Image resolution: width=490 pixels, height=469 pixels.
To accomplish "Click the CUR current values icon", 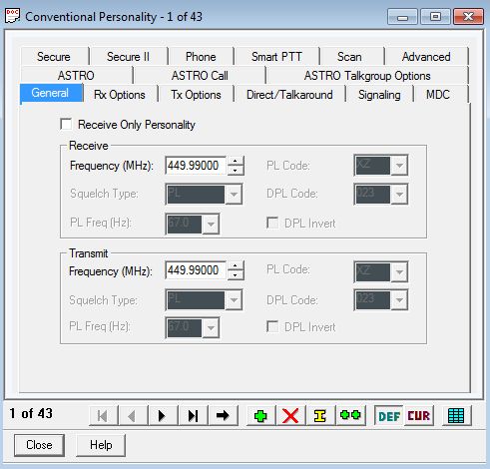I will [419, 416].
